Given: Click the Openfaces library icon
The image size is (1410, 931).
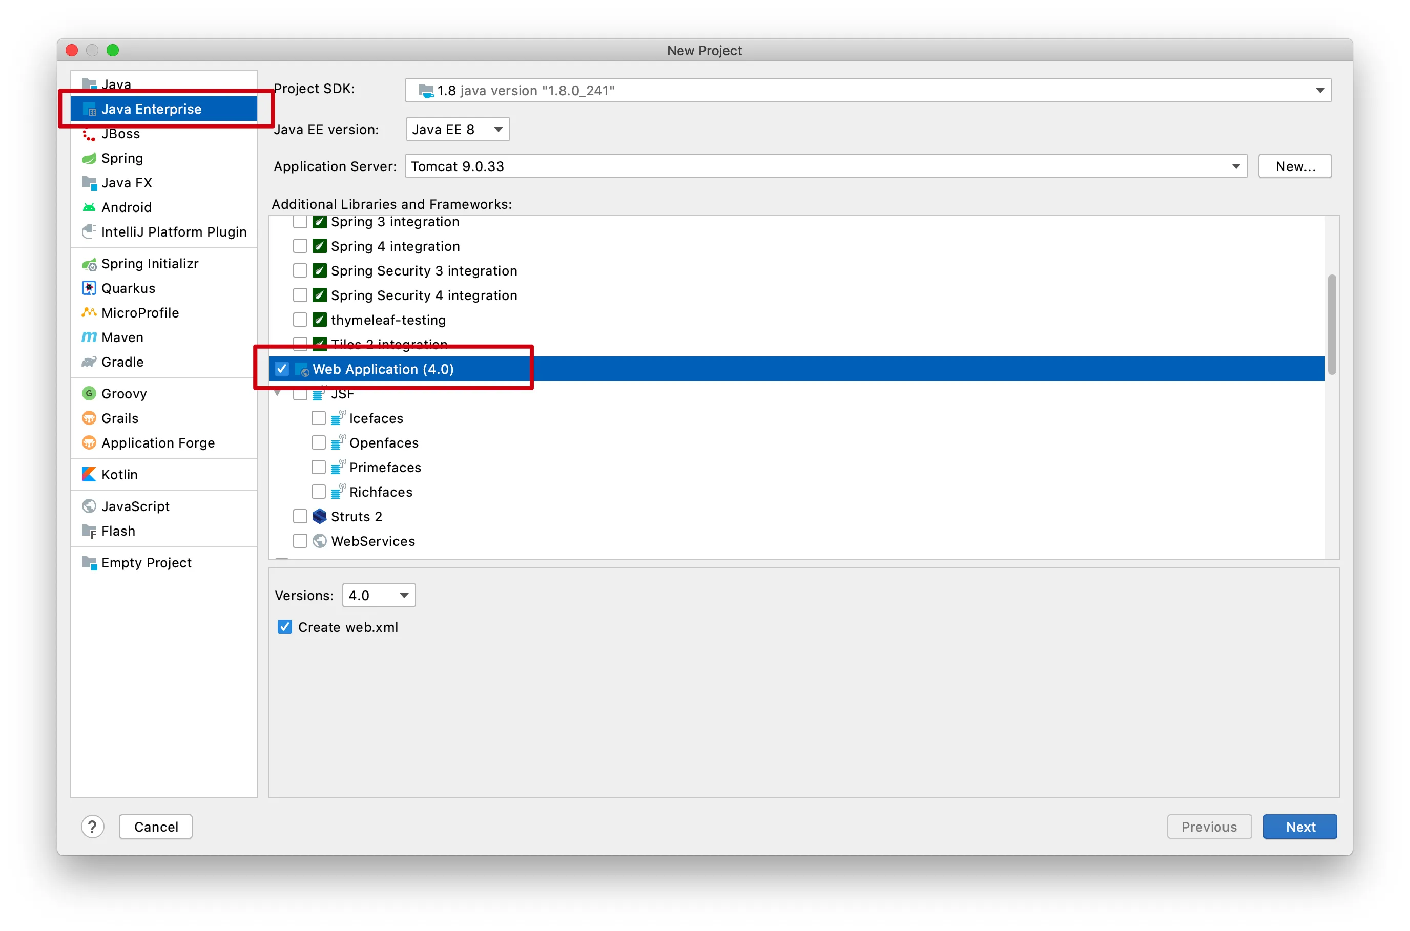Looking at the screenshot, I should (x=338, y=442).
